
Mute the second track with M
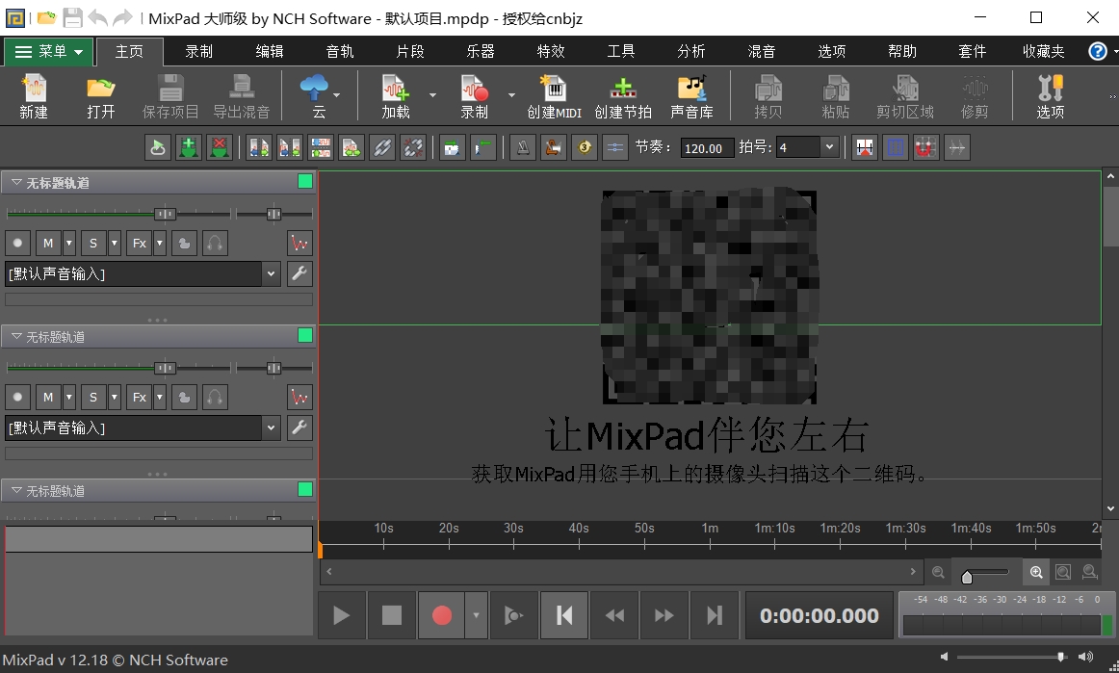click(48, 397)
